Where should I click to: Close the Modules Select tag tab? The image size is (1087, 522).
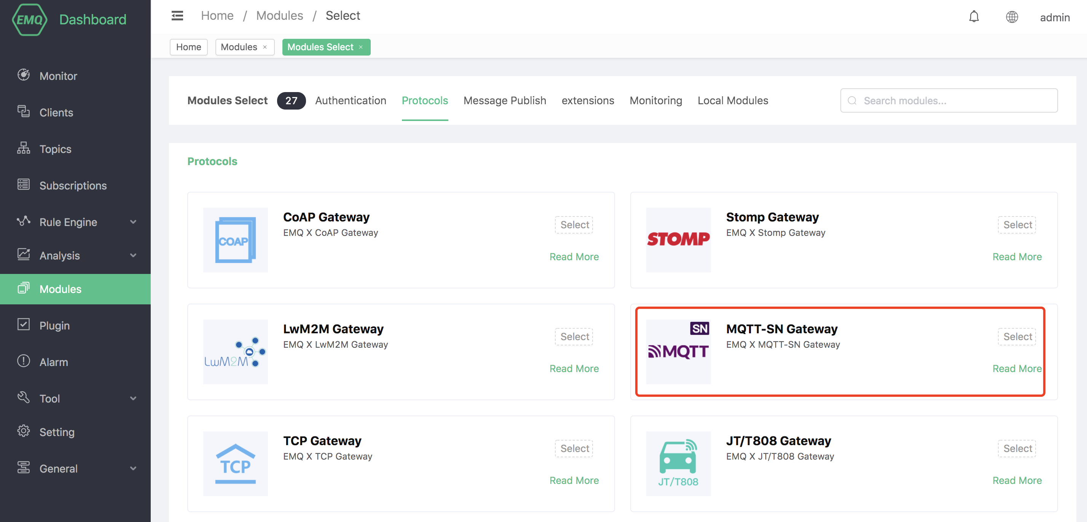coord(361,47)
